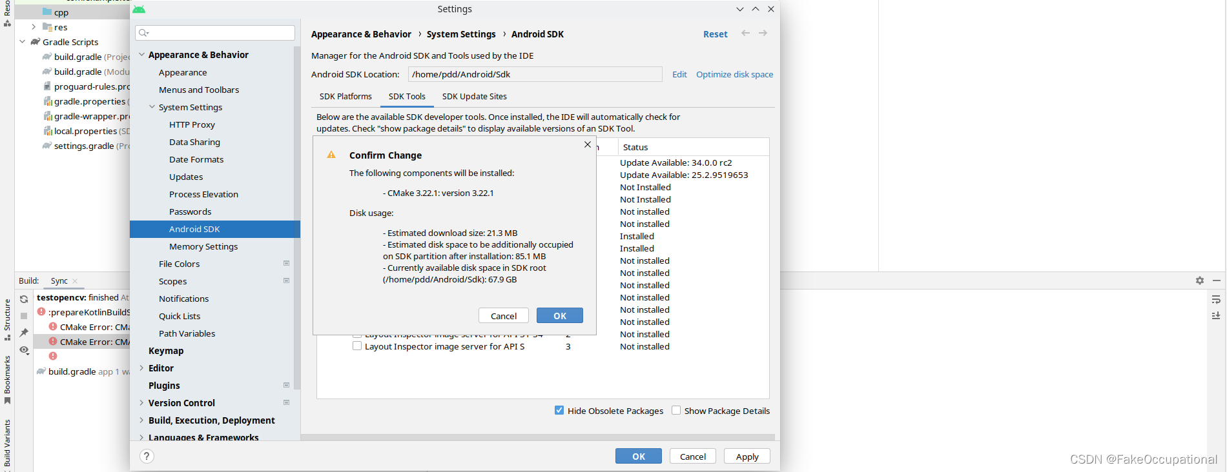The width and height of the screenshot is (1227, 472).
Task: Switch to SDK Platforms tab
Action: click(345, 97)
